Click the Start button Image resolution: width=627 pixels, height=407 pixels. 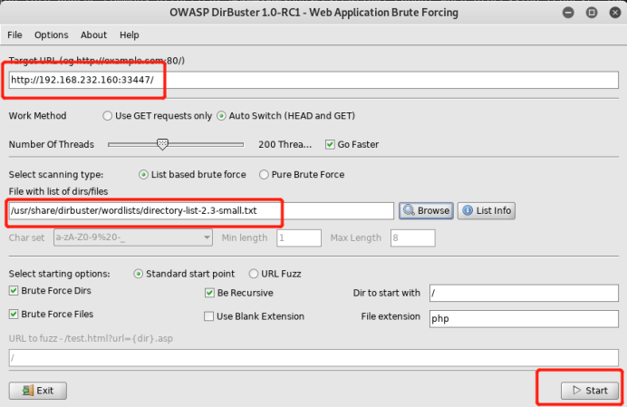pos(590,391)
